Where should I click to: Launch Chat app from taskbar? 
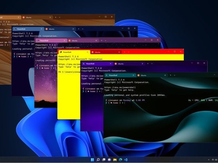(109, 160)
